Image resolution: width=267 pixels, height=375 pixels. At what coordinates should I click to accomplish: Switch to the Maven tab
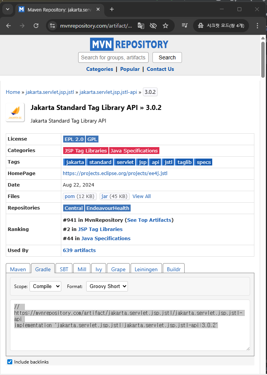click(18, 269)
